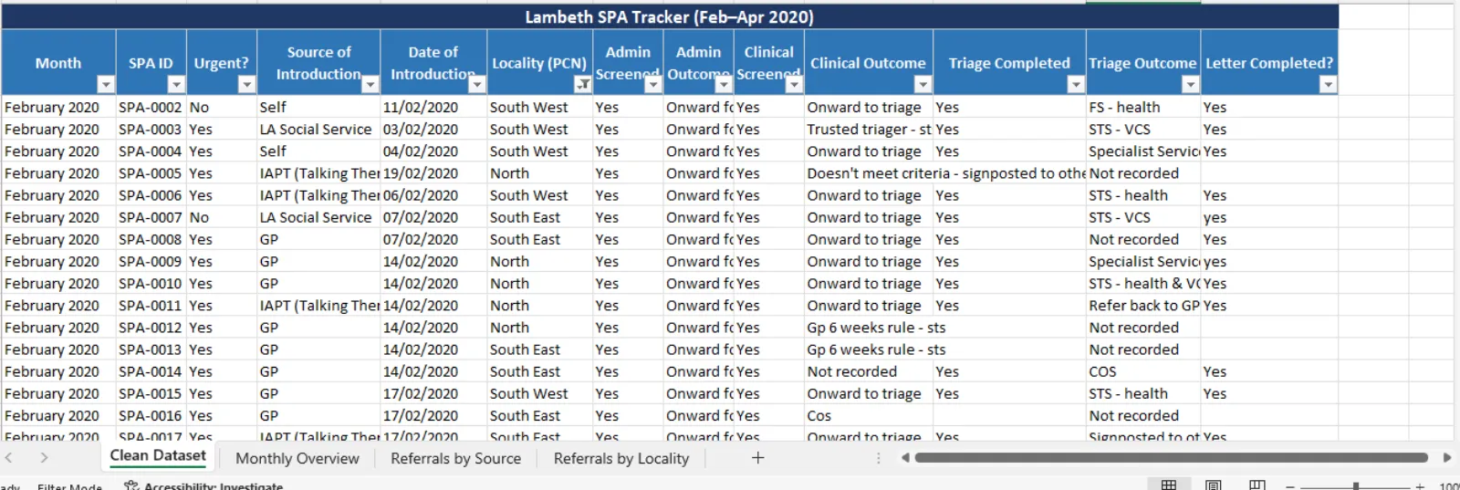Select the Lambeth SPA Tracker title cell
Viewport: 1460px width, 490px height.
(x=670, y=16)
